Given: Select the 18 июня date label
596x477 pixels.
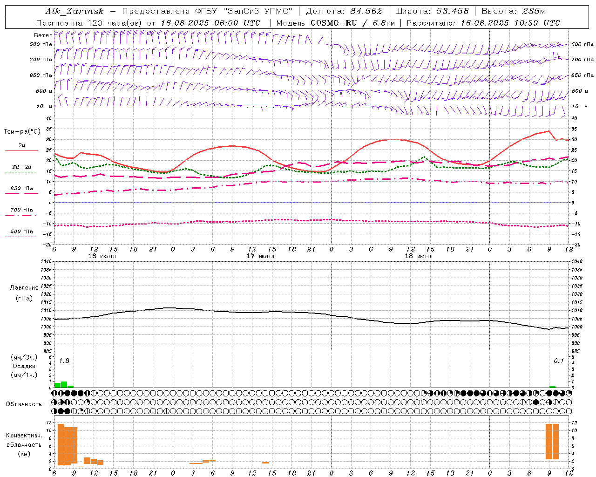Looking at the screenshot, I should coord(419,256).
